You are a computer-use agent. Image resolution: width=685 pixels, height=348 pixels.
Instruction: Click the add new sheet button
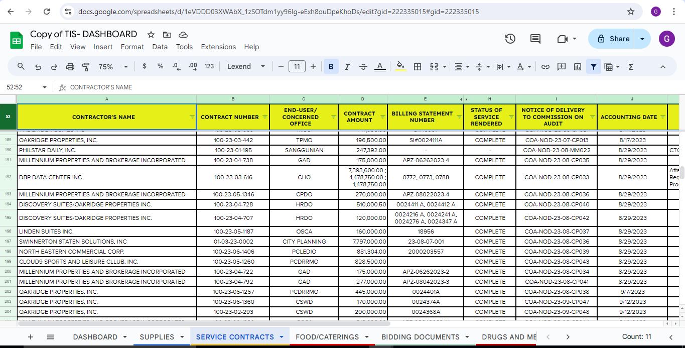31,337
